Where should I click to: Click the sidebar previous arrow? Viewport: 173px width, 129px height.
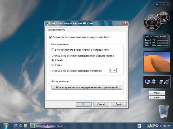(163, 5)
